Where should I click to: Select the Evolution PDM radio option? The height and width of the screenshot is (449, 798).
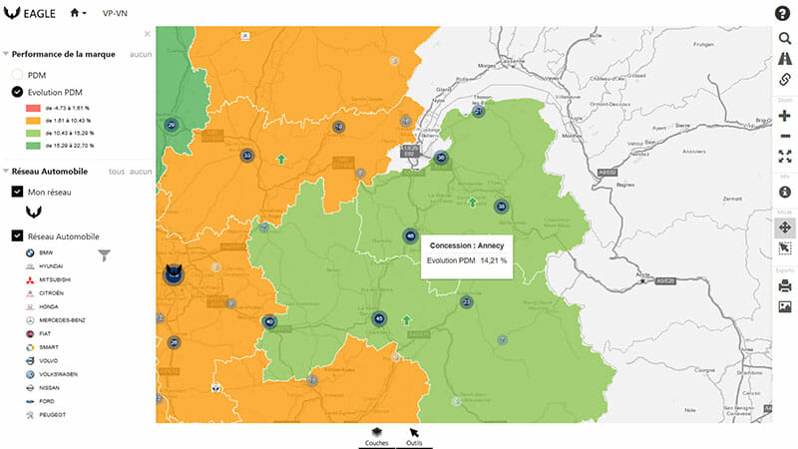[x=17, y=92]
